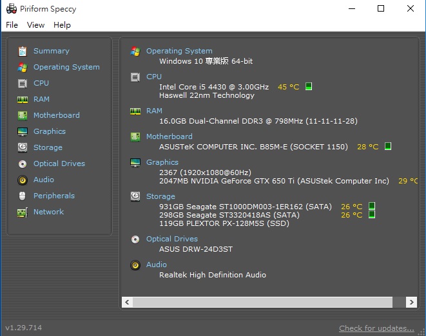Click the Windows flag icon in main panel

pyautogui.click(x=135, y=51)
